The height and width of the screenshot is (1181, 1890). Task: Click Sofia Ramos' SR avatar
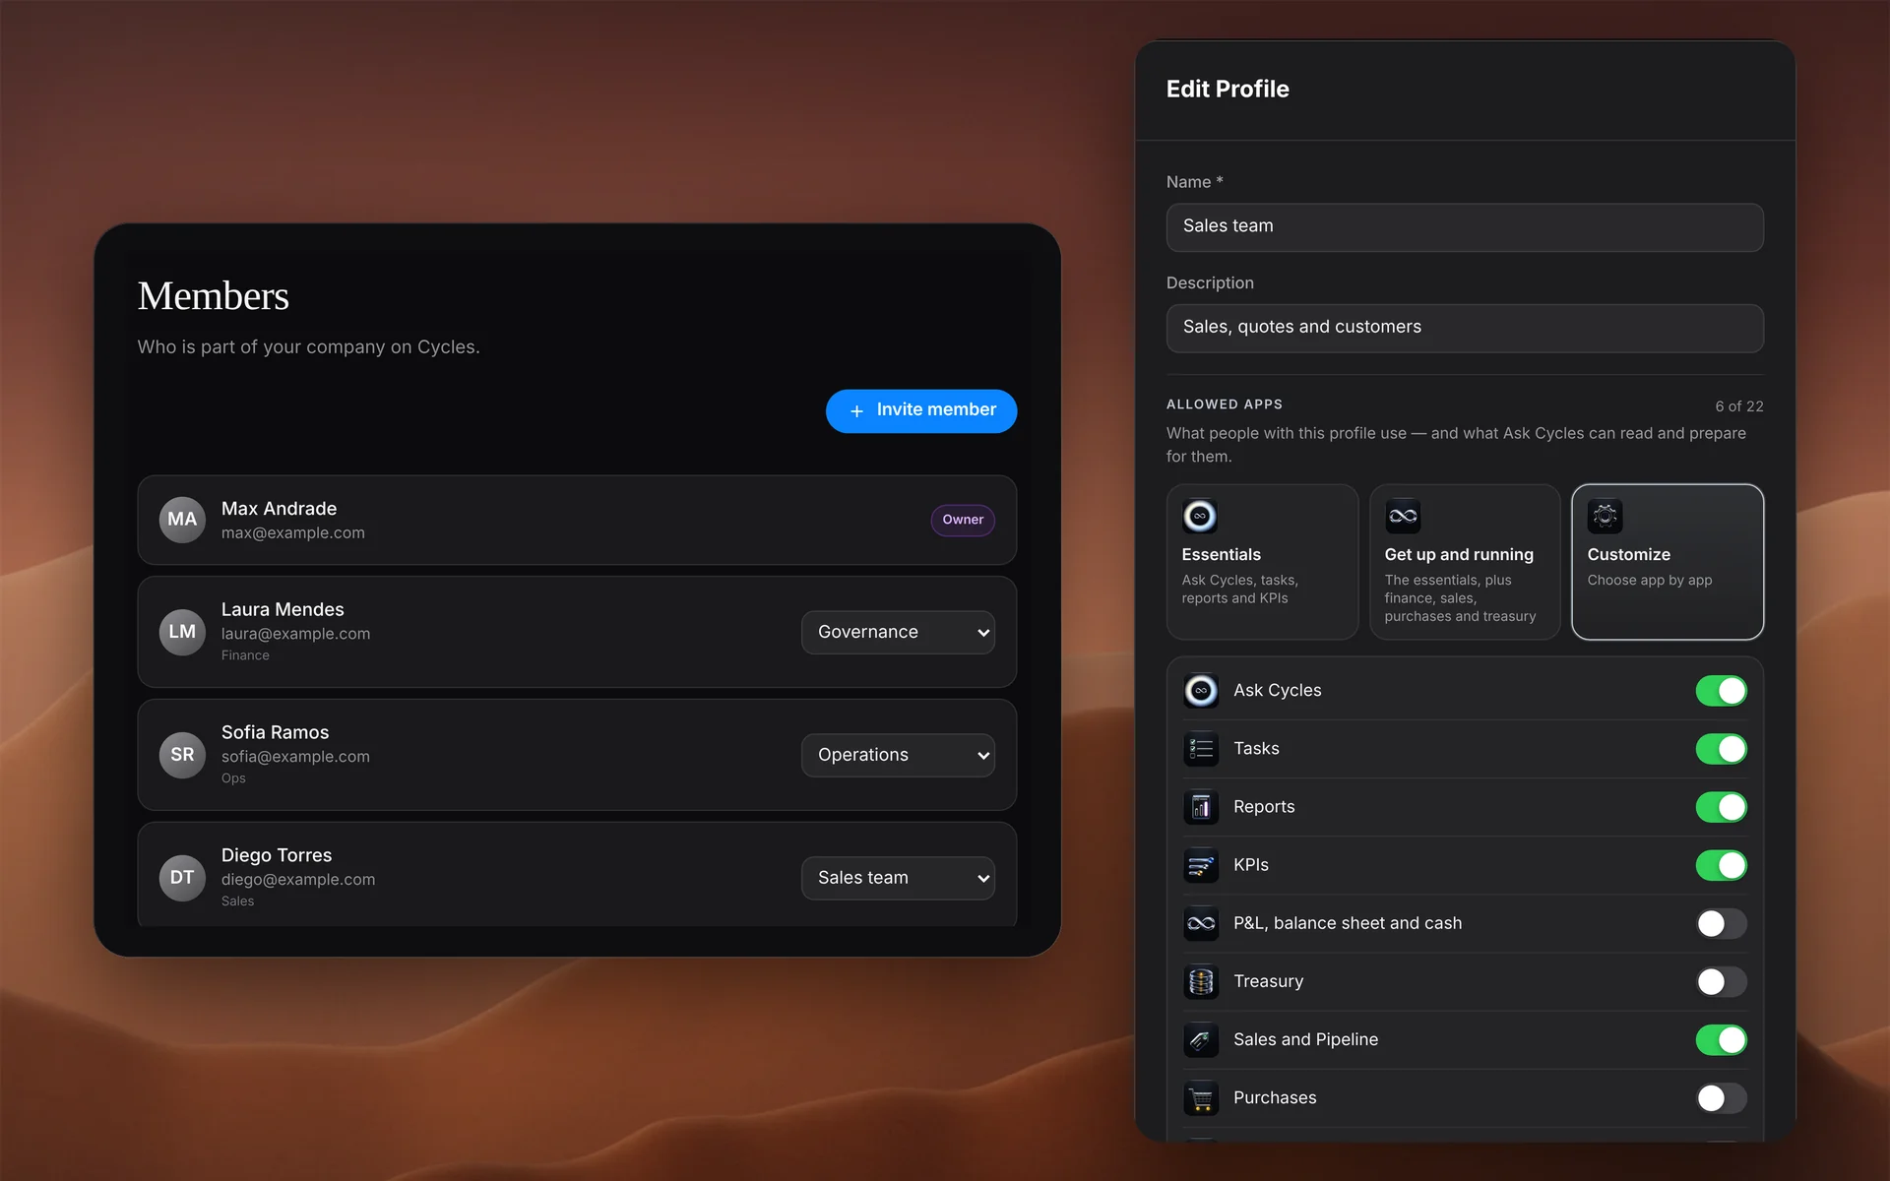182,755
